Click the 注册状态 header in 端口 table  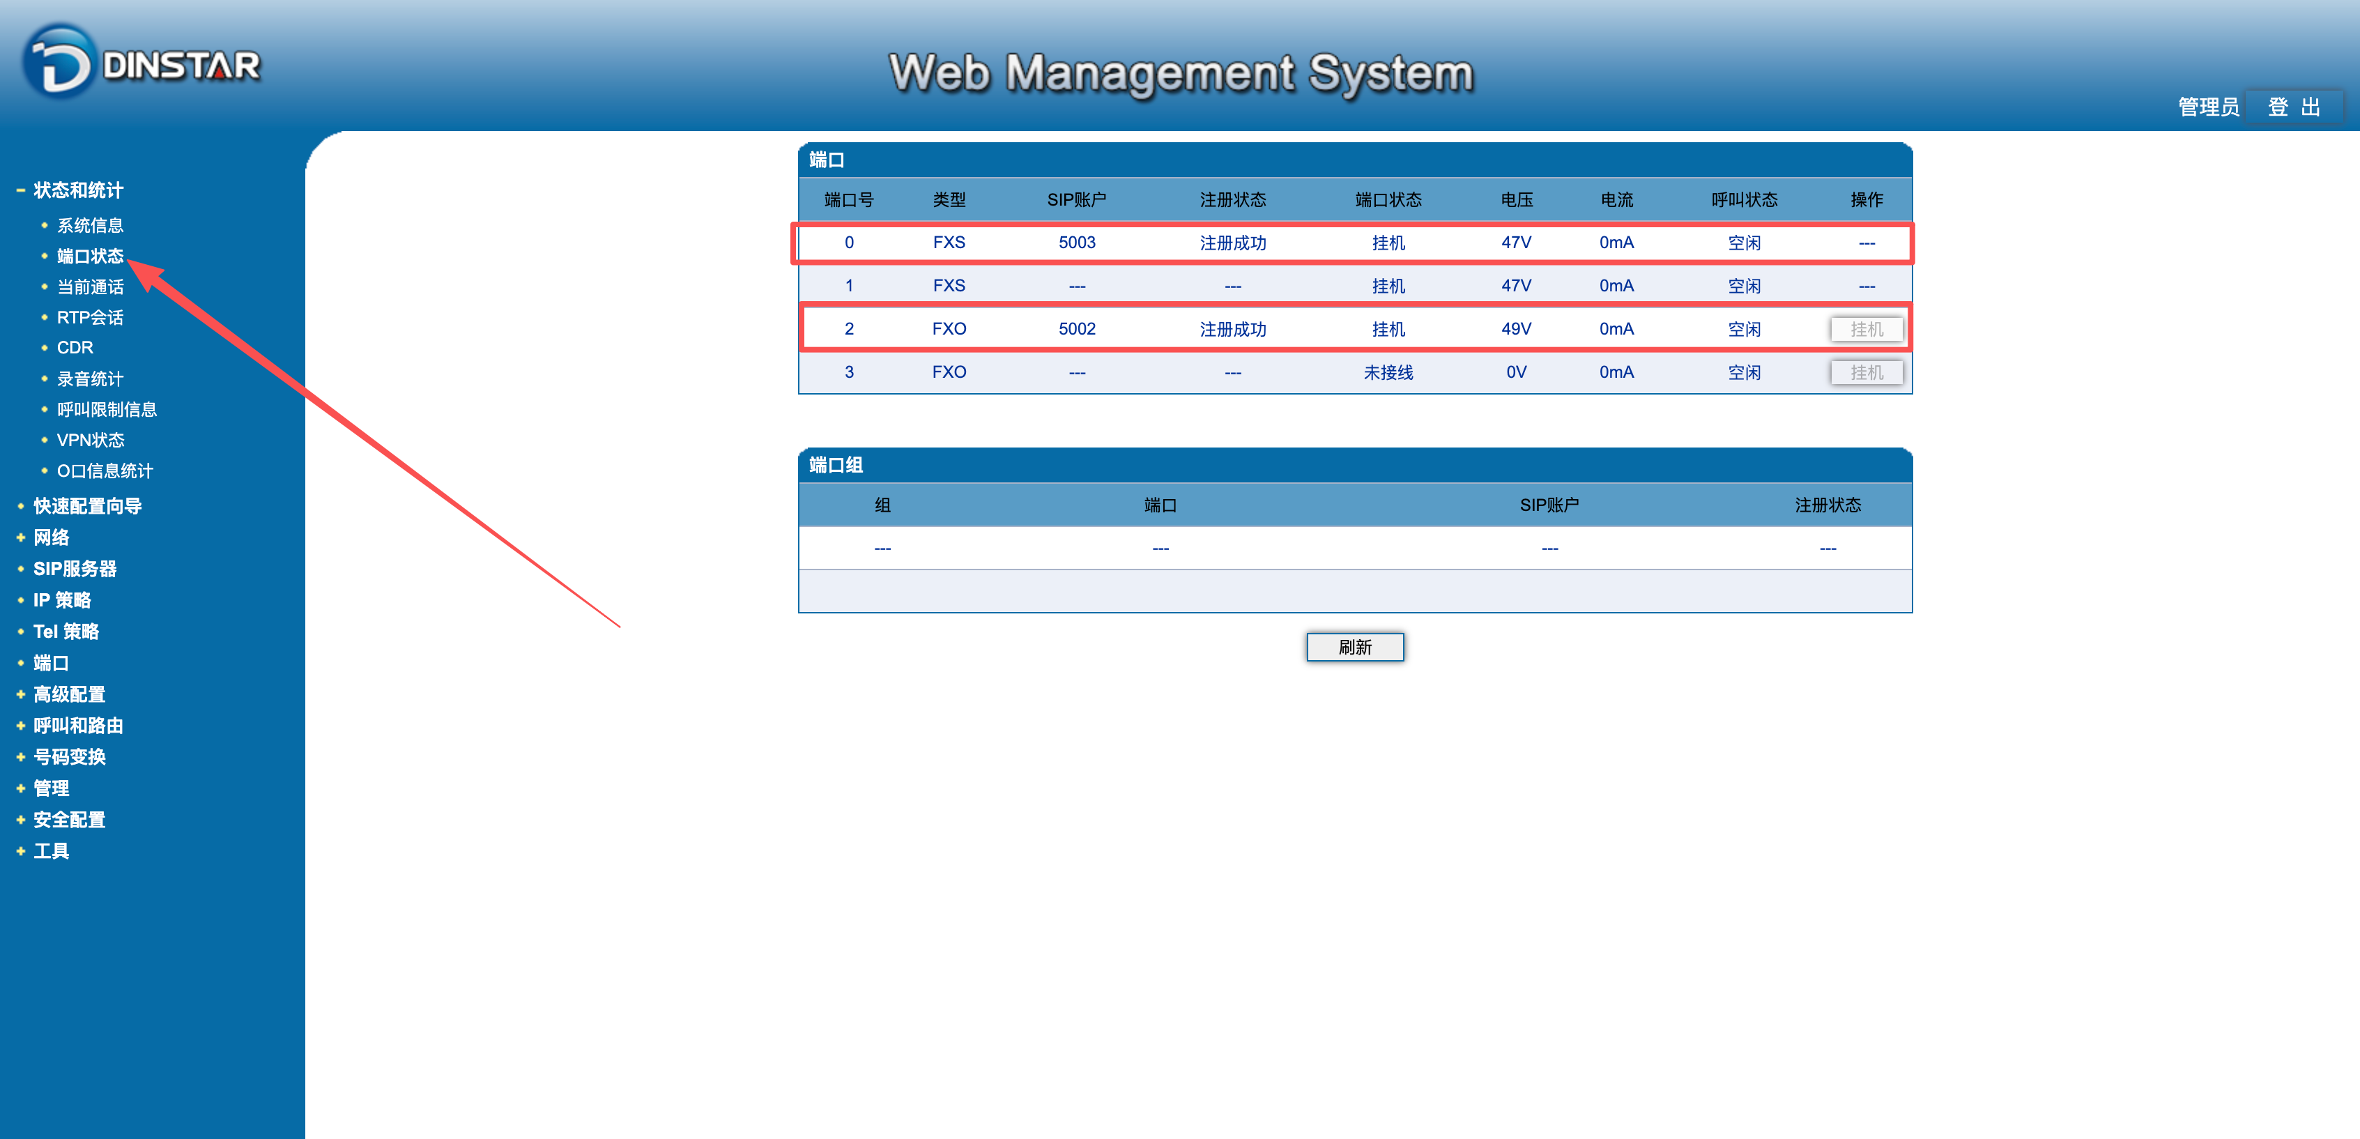(x=1232, y=200)
